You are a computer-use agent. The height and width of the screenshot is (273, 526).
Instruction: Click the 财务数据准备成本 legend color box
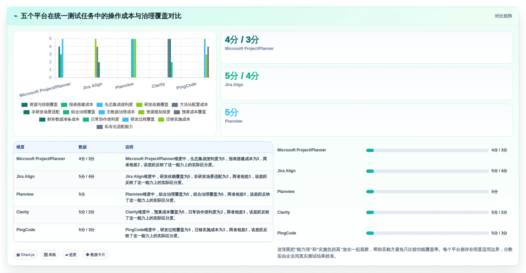42,120
